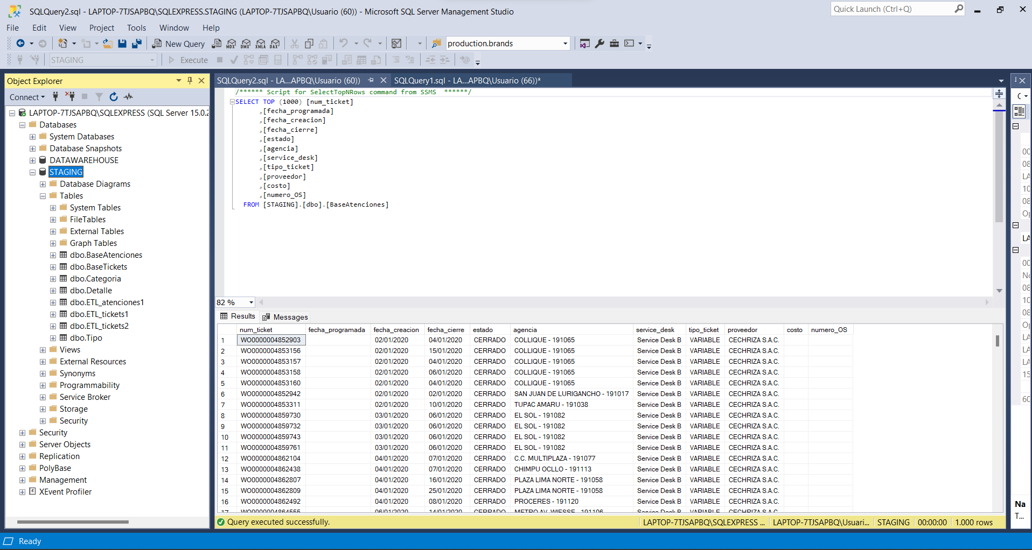Screen dimensions: 1032x550
Task: Collapse the STAGING database node
Action: pos(32,172)
